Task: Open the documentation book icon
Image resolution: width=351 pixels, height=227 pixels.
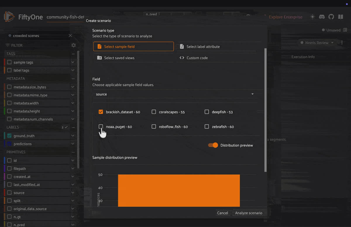Action: tap(340, 17)
